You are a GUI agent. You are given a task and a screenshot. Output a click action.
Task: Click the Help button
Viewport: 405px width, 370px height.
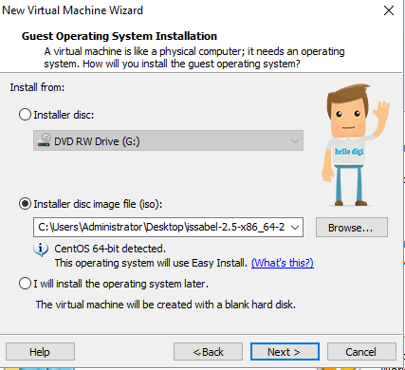pos(40,352)
